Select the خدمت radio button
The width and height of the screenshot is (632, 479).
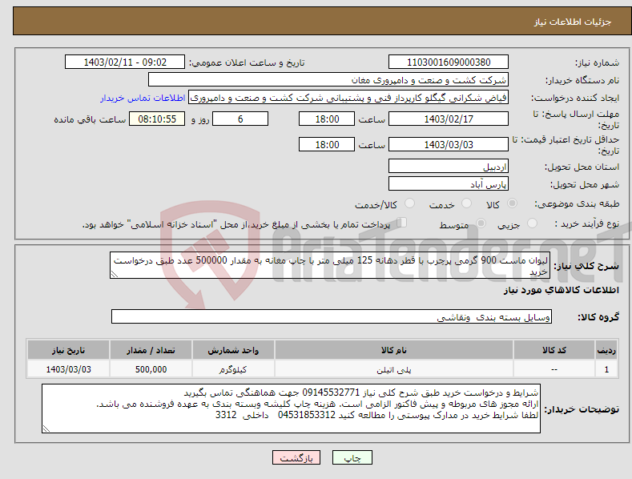click(x=466, y=203)
